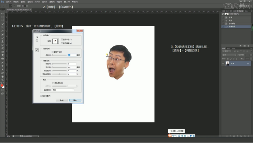Select the Lasso tool
The width and height of the screenshot is (253, 143).
coord(2,20)
